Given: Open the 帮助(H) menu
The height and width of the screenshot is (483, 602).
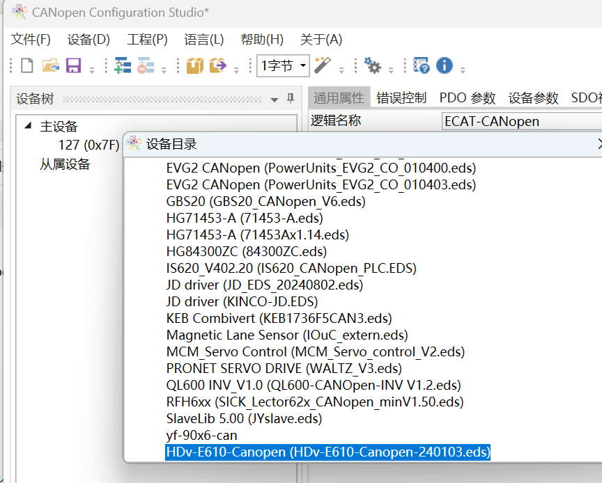Looking at the screenshot, I should point(262,40).
